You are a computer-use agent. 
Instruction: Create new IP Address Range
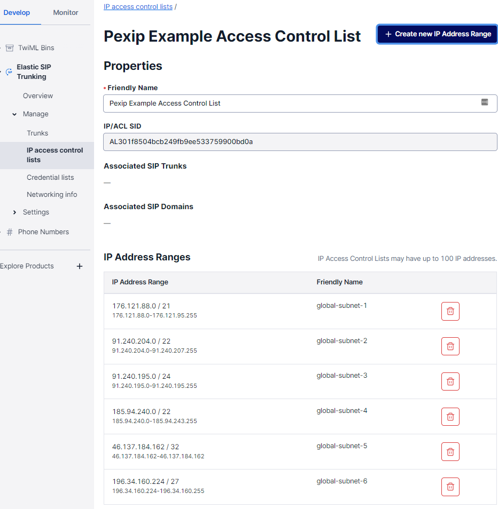point(438,34)
